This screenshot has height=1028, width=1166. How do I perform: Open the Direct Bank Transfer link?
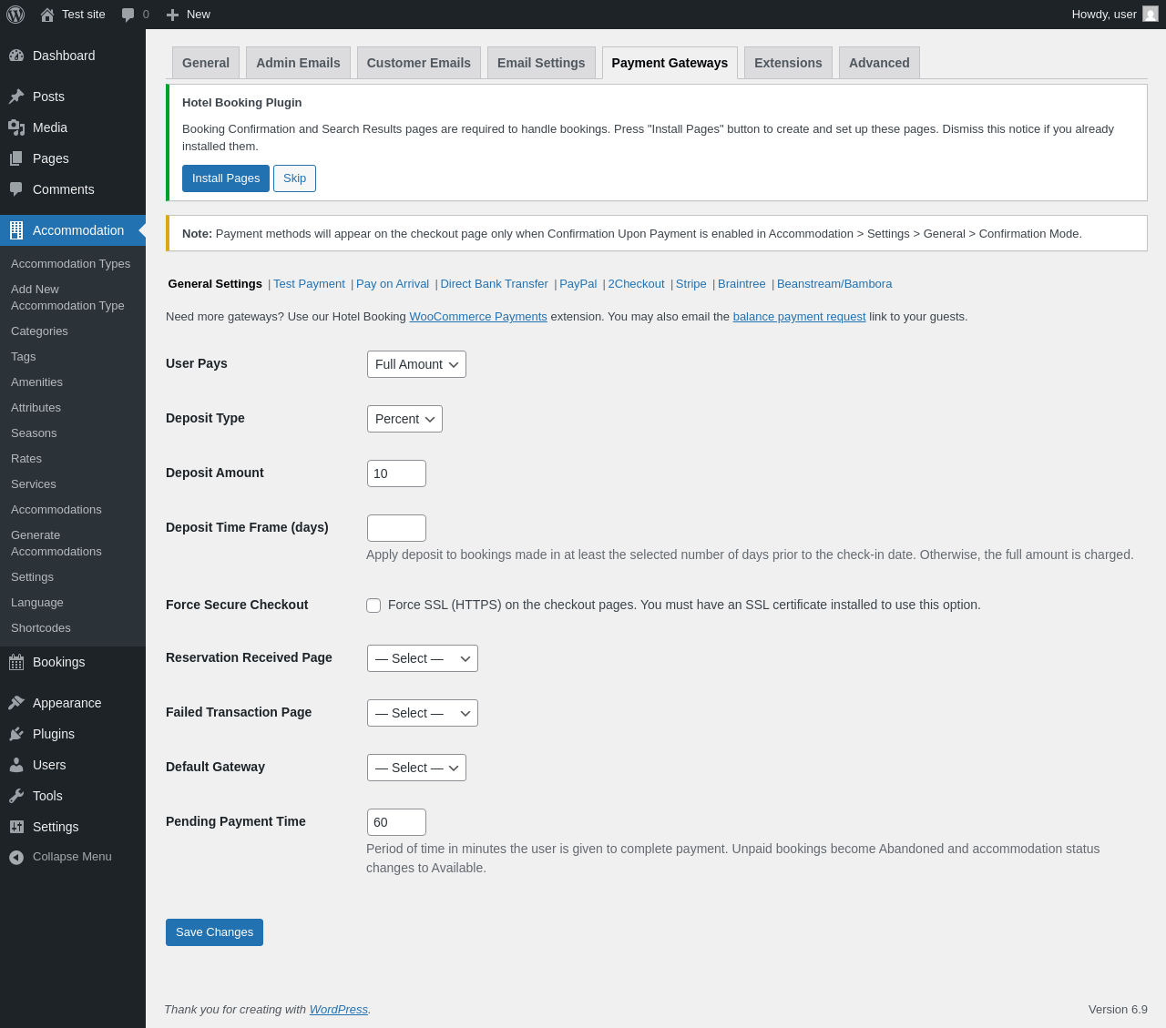click(x=494, y=284)
